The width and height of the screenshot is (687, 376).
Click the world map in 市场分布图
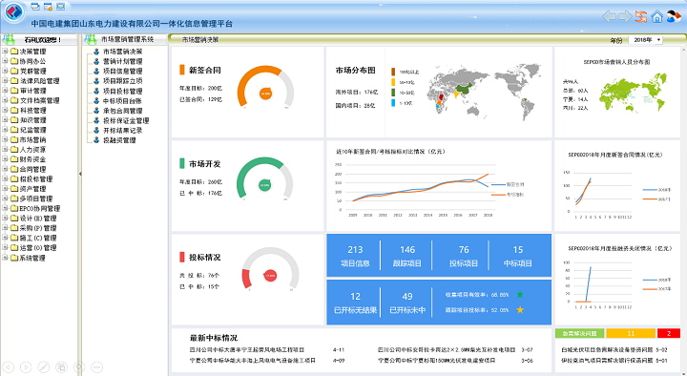(x=485, y=91)
